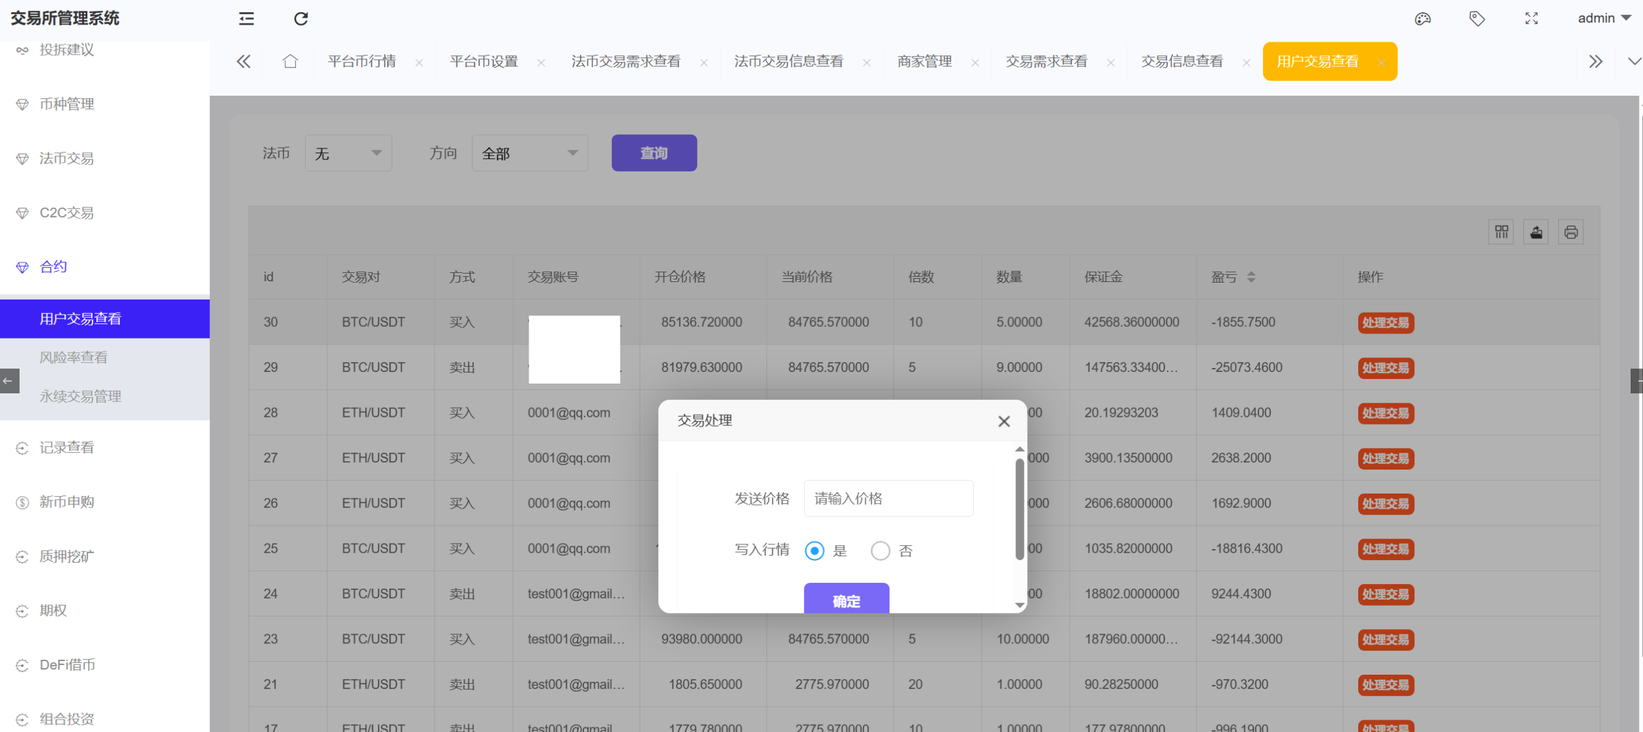Switch to the 商家管理 tab
The height and width of the screenshot is (732, 1643).
923,61
